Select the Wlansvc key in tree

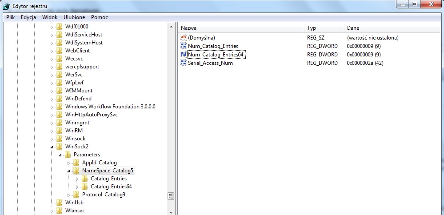[75, 211]
